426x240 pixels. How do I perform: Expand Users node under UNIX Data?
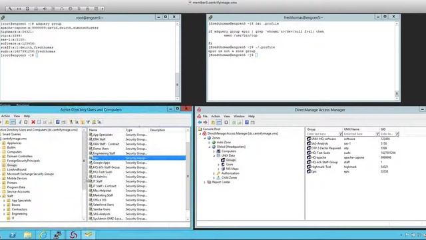(x=219, y=165)
